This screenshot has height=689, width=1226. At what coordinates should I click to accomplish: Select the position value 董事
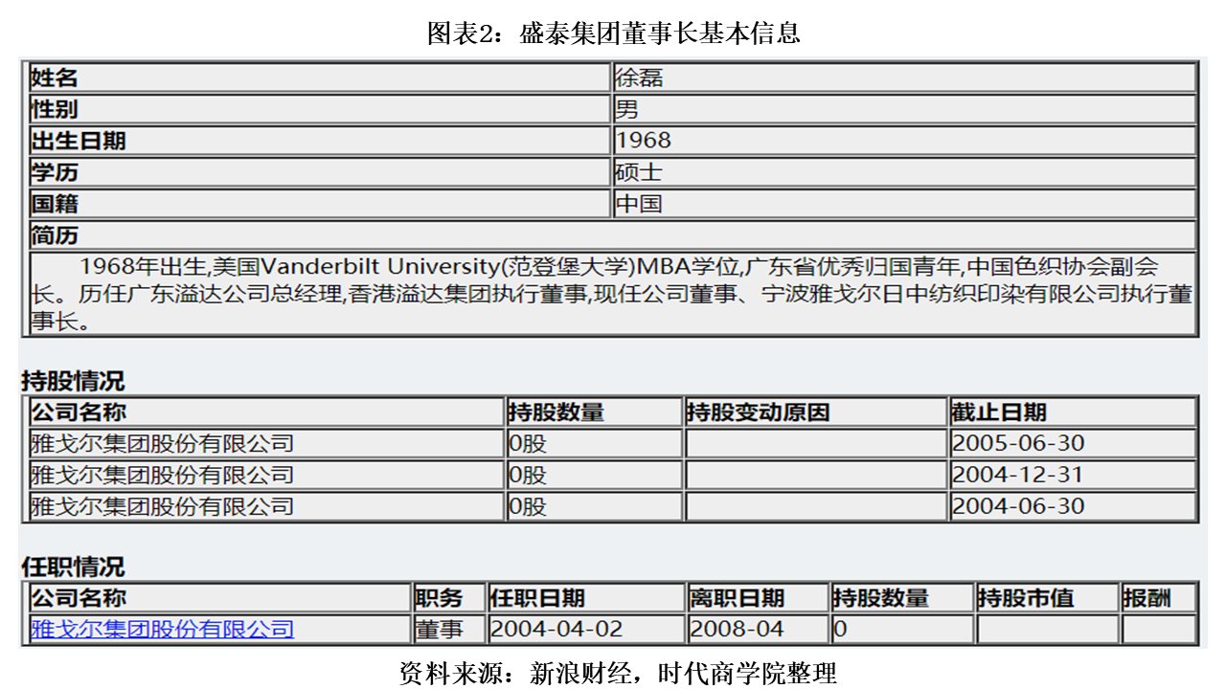click(438, 629)
